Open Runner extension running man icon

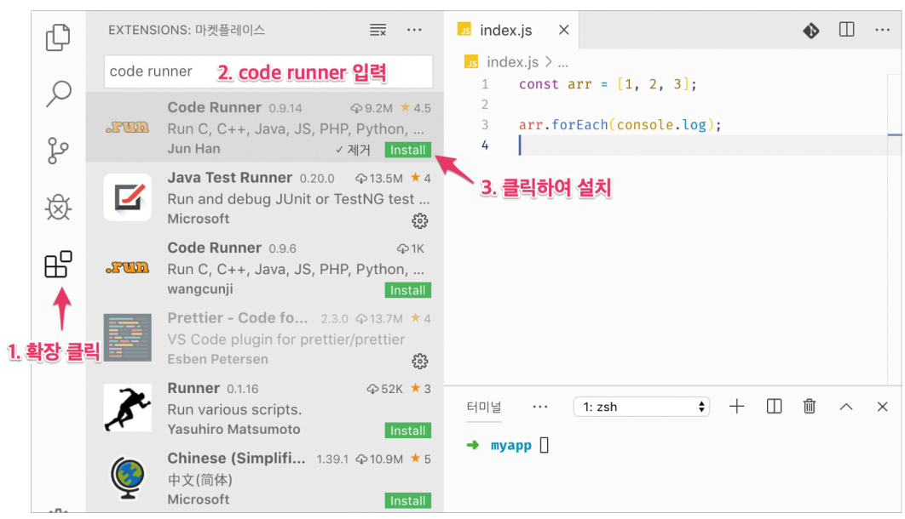point(128,408)
